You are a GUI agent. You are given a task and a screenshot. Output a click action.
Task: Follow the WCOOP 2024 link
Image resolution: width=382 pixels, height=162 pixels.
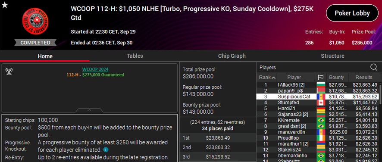tap(95, 69)
